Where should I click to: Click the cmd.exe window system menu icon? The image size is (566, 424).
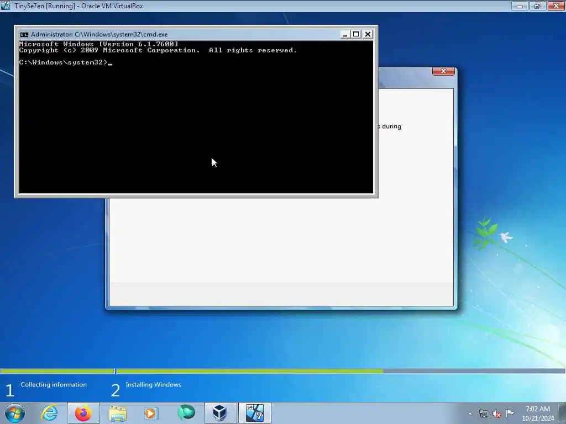tap(24, 35)
